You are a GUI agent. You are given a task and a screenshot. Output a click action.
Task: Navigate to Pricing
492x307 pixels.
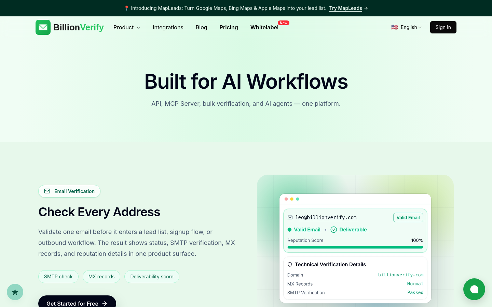pyautogui.click(x=229, y=27)
